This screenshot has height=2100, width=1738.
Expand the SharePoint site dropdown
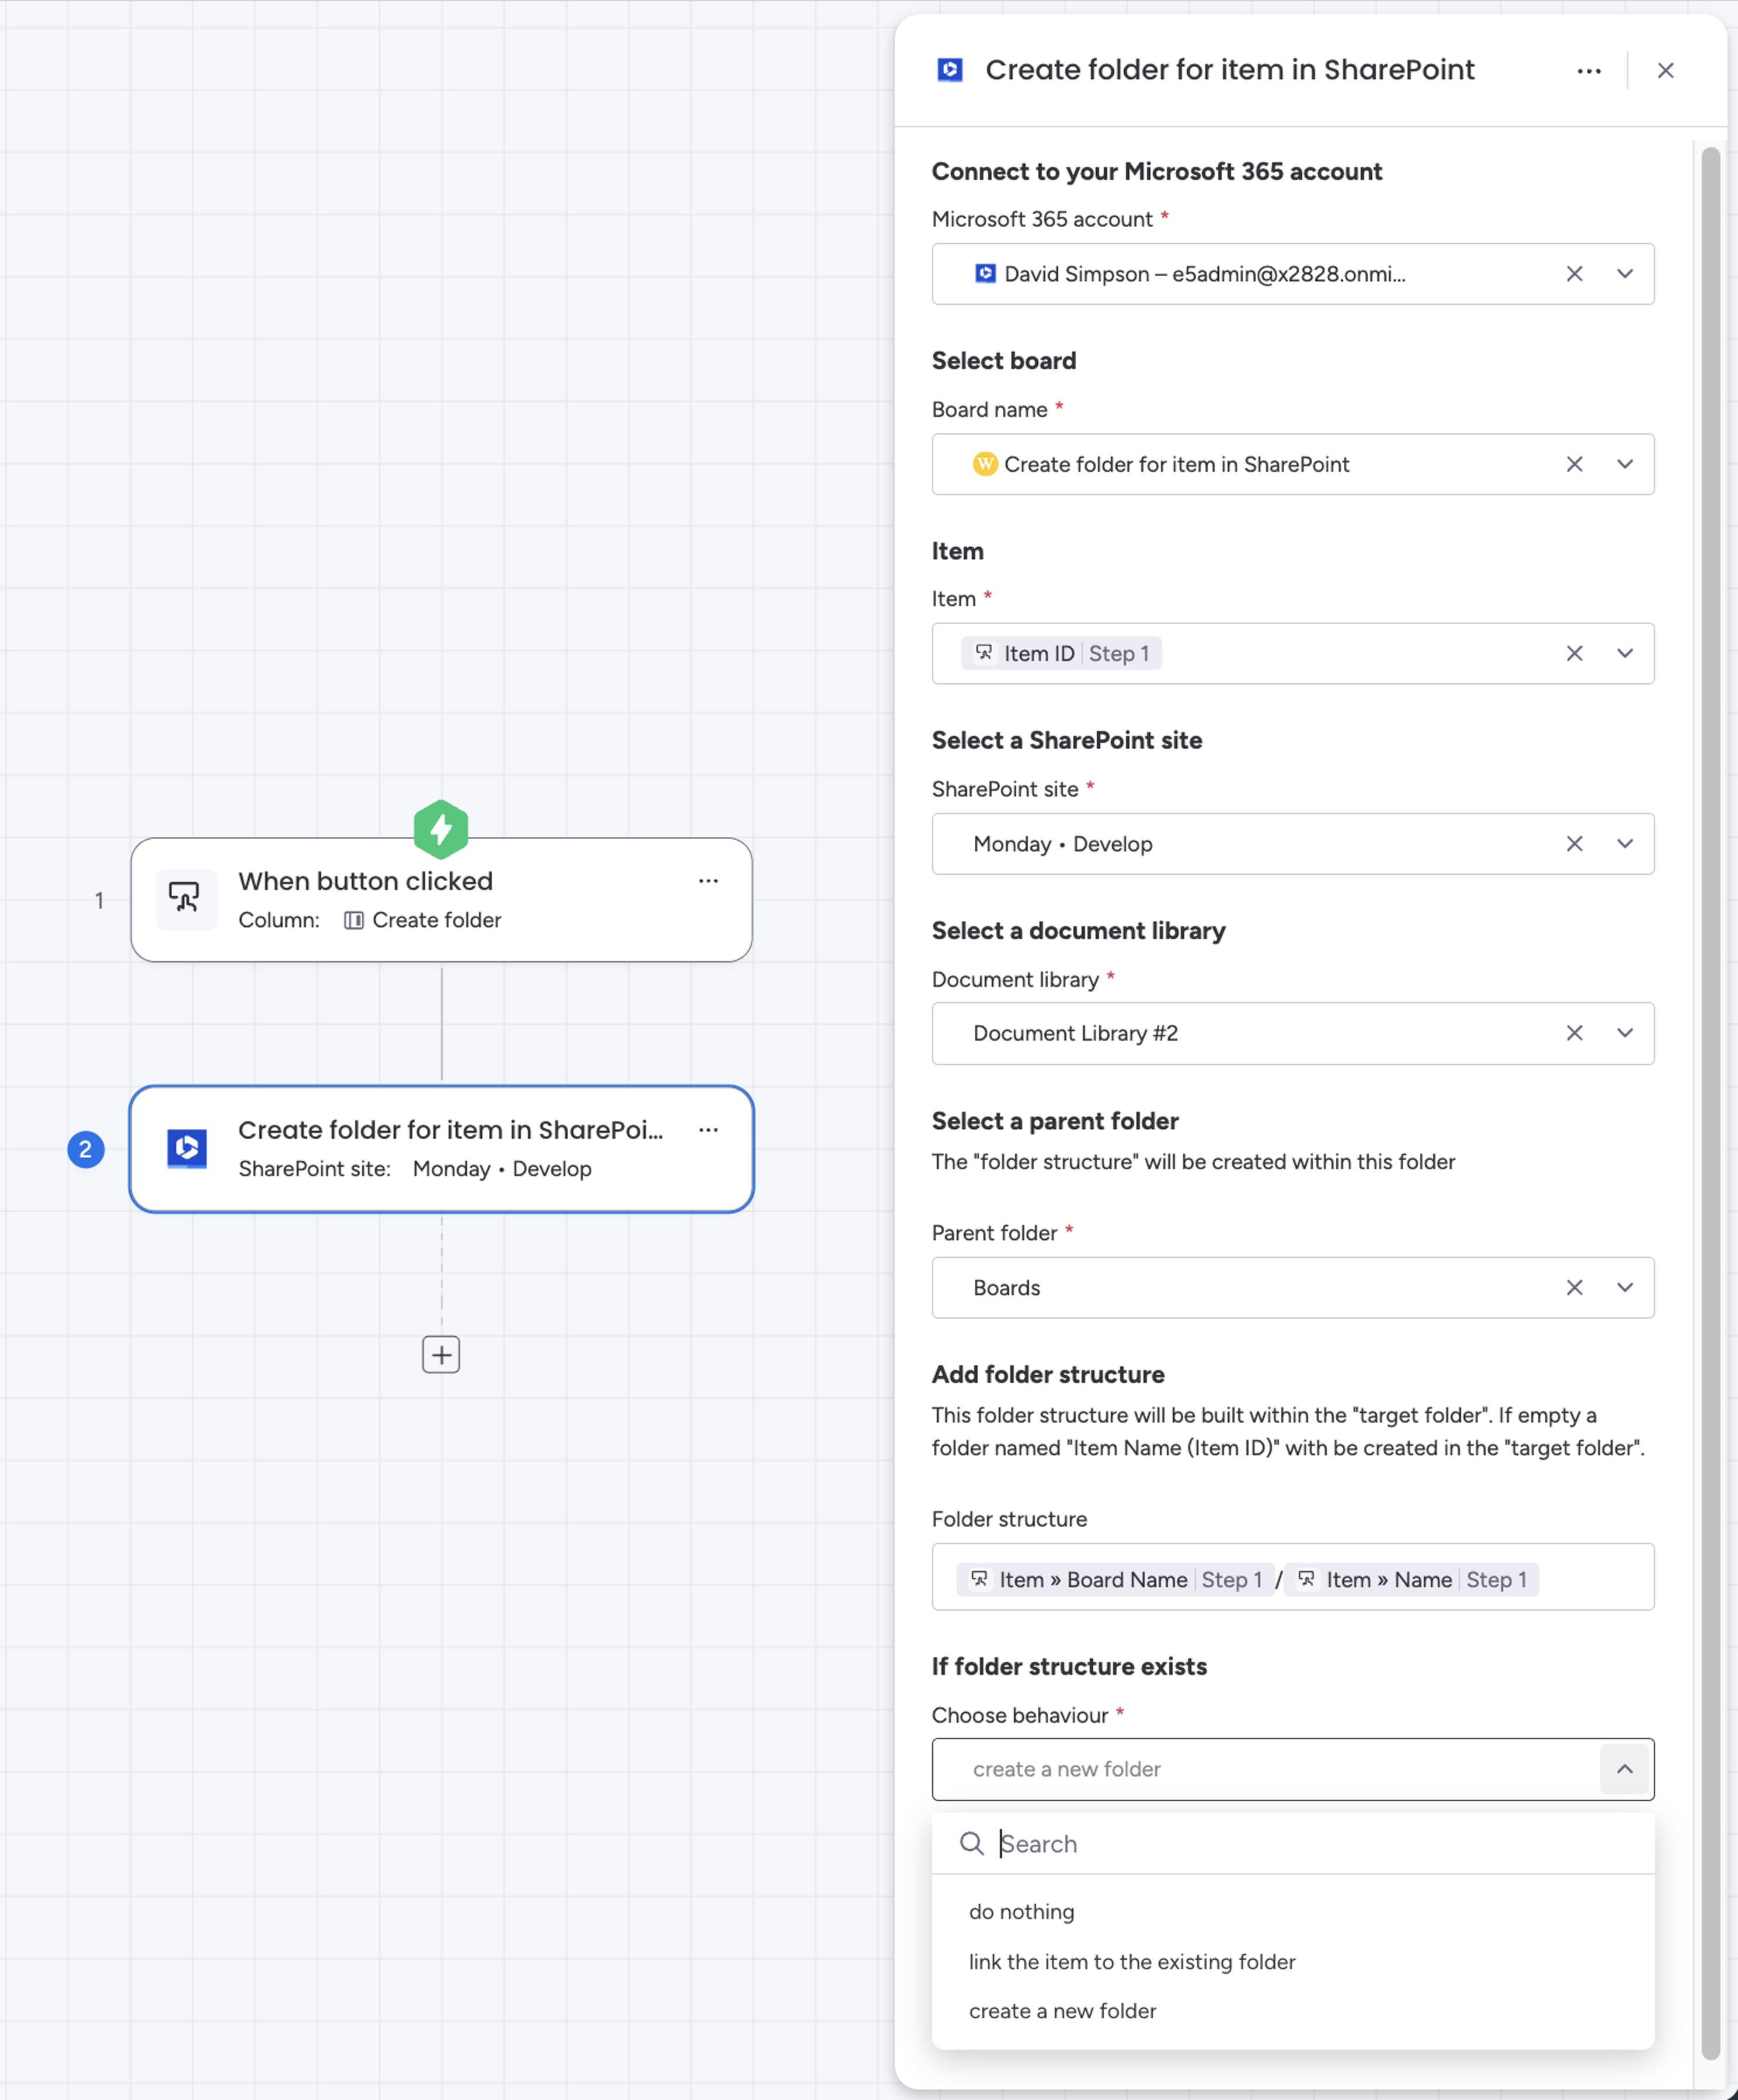tap(1625, 843)
